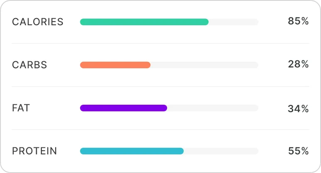
Task: Click the orange Carbs progress bar fill
Action: coord(115,65)
